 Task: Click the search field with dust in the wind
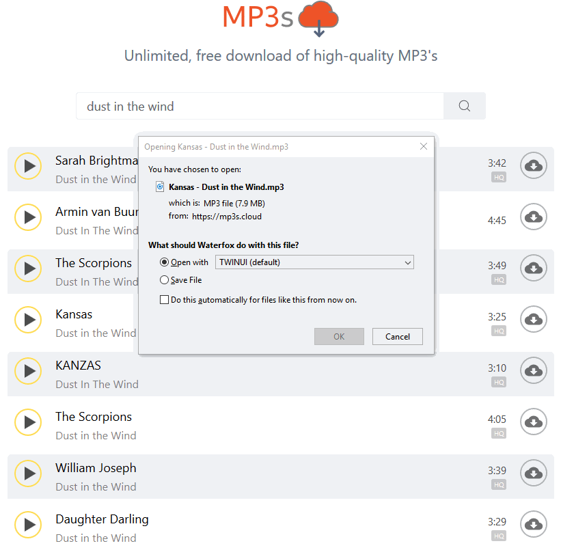pos(260,106)
